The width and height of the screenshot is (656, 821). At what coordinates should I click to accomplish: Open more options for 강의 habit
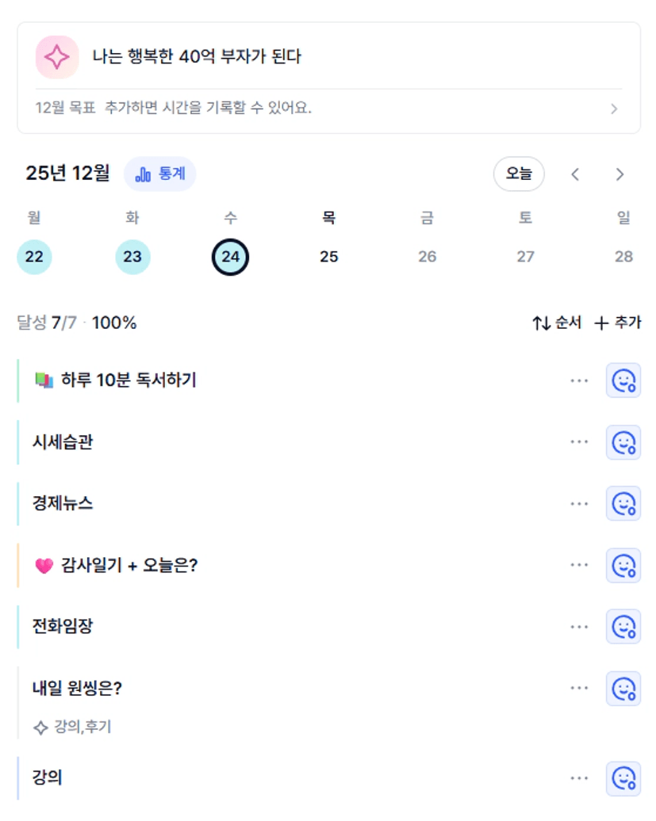tap(580, 778)
